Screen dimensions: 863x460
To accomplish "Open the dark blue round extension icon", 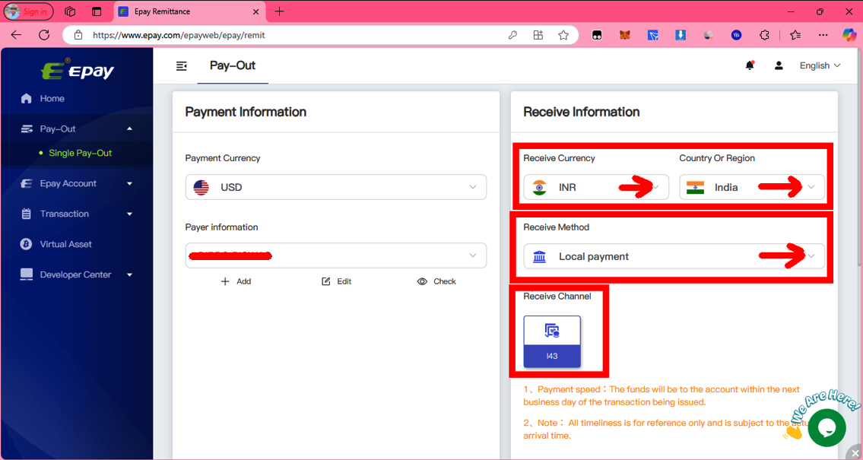I will 737,35.
